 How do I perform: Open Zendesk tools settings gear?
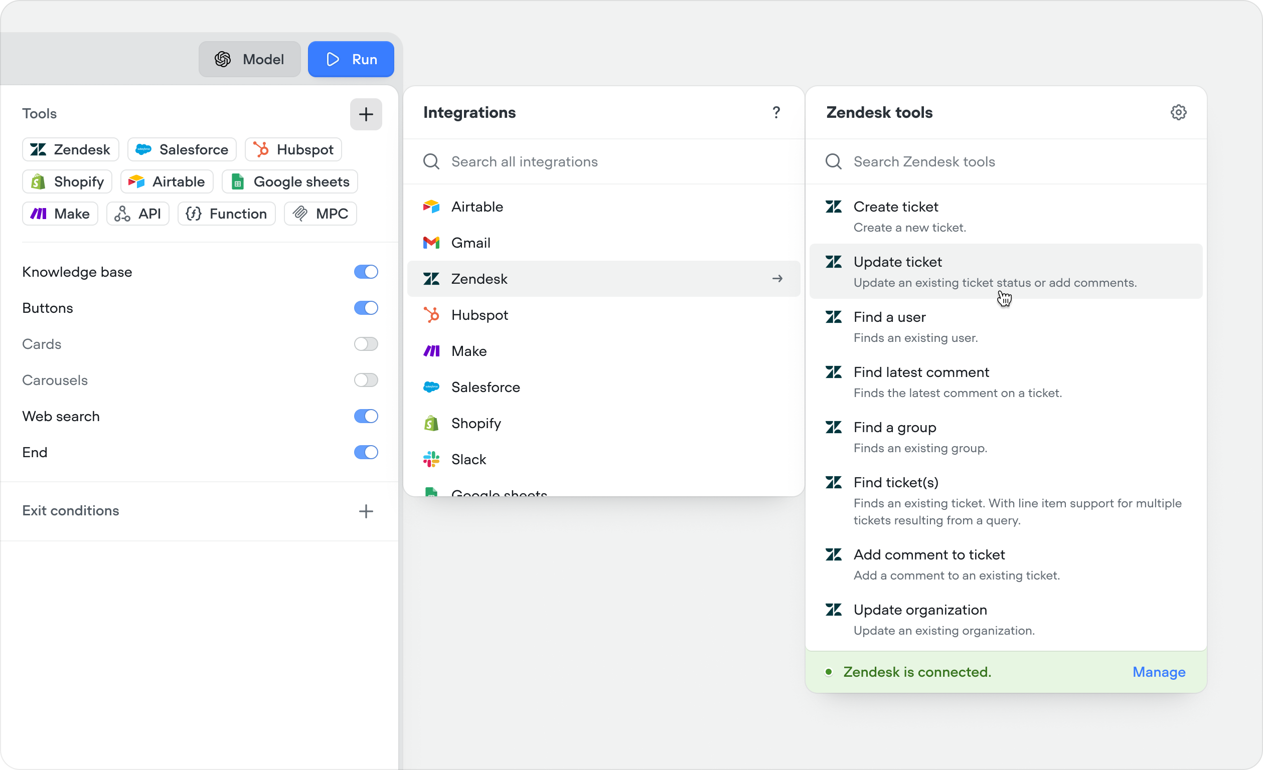(x=1178, y=112)
